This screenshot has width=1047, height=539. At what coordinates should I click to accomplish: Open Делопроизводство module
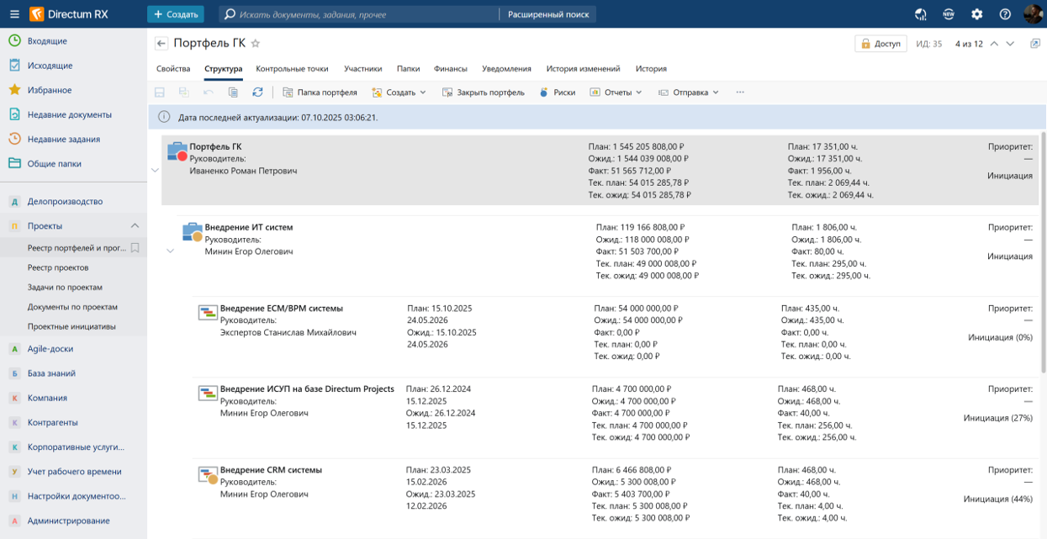click(73, 202)
